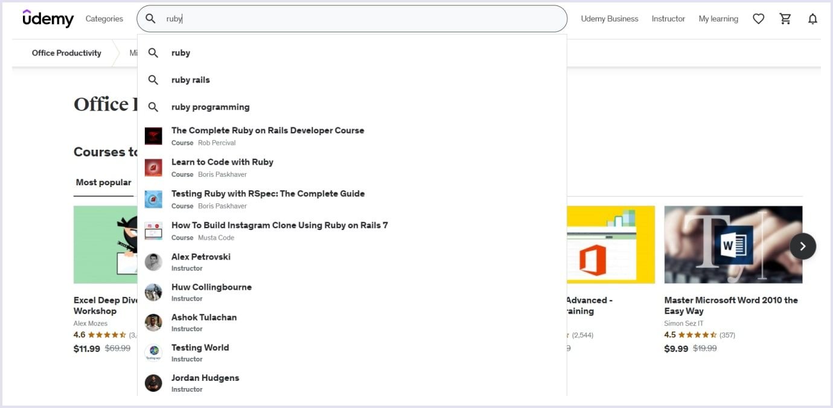Image resolution: width=833 pixels, height=408 pixels.
Task: Click Testing Ruby with RSpec course thumbnail
Action: coord(153,199)
